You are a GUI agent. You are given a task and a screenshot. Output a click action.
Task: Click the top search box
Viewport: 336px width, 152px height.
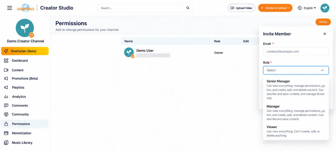pyautogui.click(x=145, y=8)
